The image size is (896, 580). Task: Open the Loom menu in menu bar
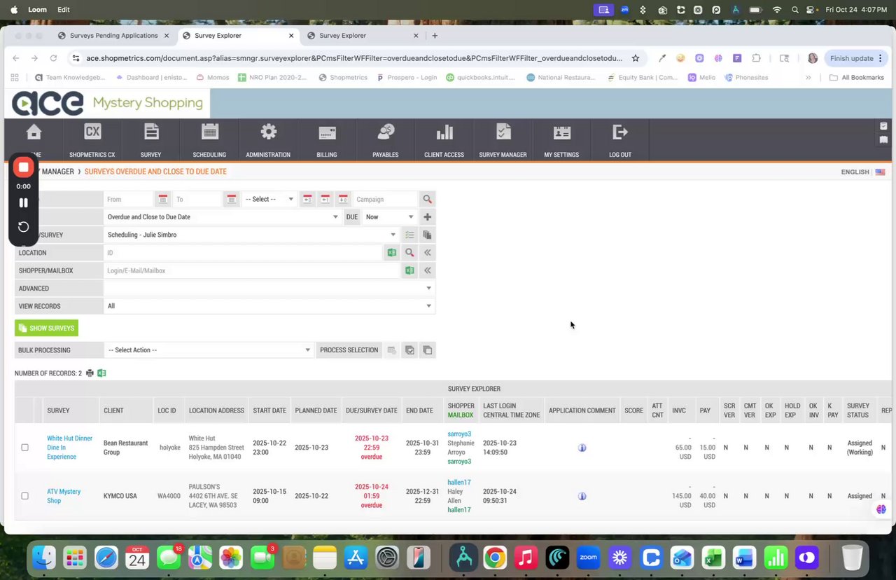click(x=38, y=10)
